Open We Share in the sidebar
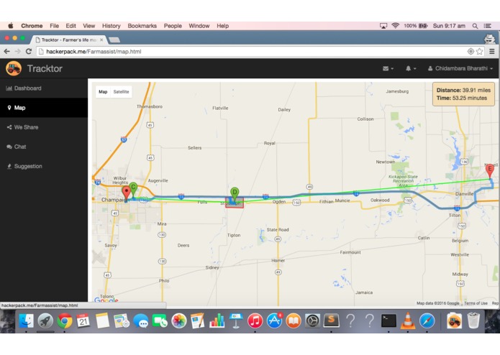This screenshot has height=355, width=500. tap(44, 127)
